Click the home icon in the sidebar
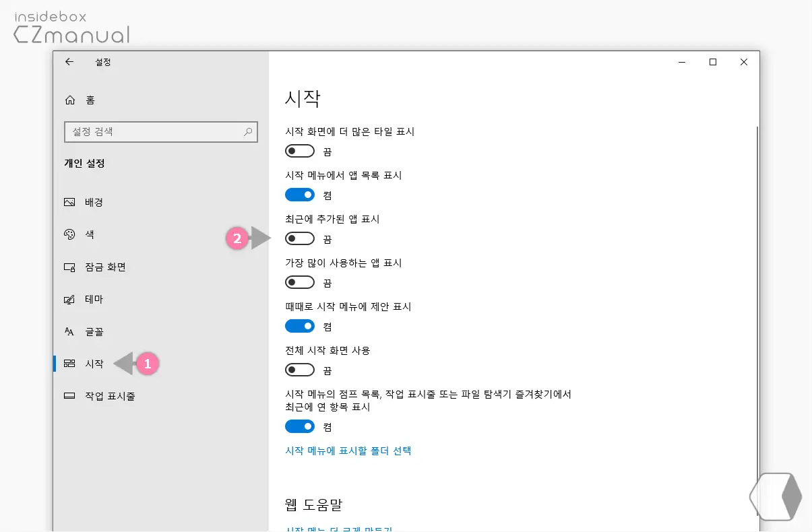The width and height of the screenshot is (812, 532). click(70, 100)
